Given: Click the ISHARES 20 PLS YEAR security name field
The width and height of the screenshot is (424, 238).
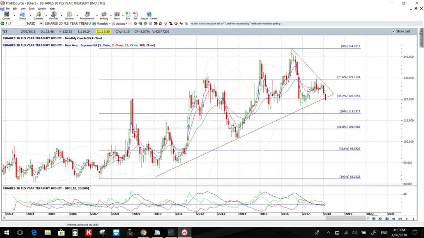Looking at the screenshot, I should (67, 24).
